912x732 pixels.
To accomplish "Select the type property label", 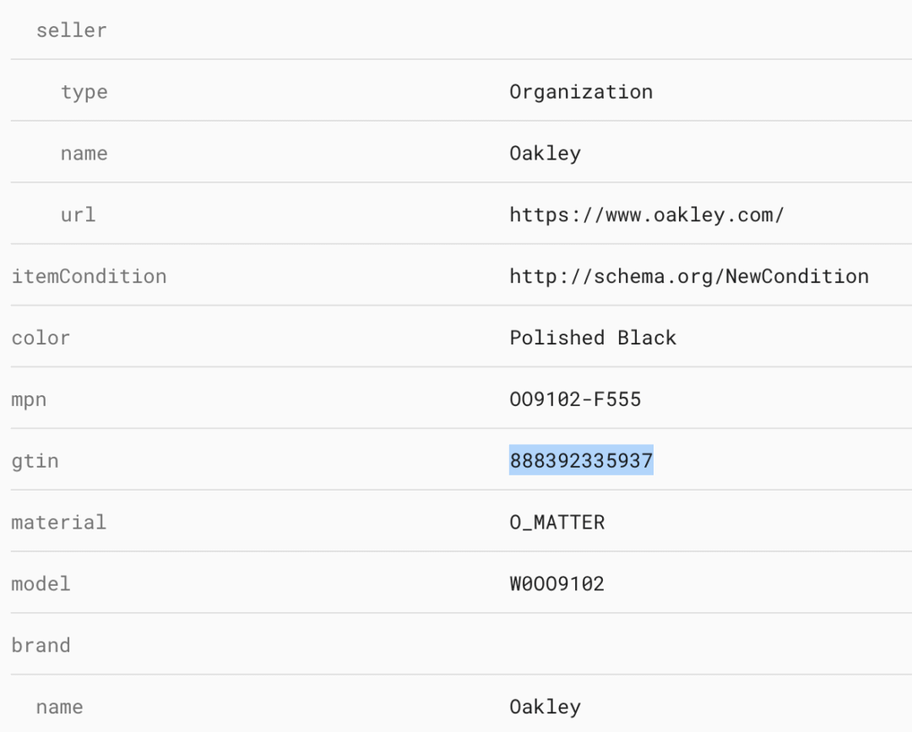I will pos(84,92).
